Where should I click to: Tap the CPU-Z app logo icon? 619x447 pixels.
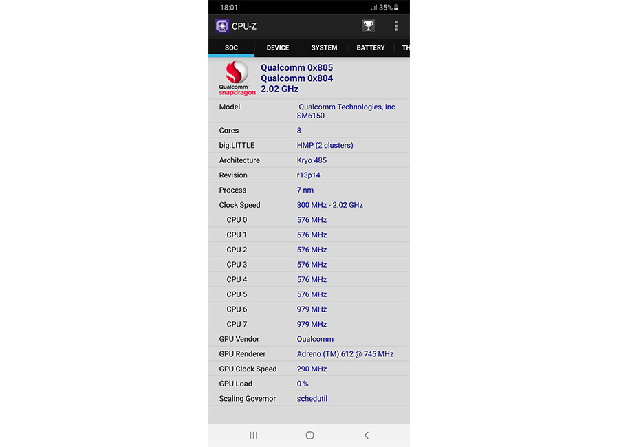tap(221, 25)
